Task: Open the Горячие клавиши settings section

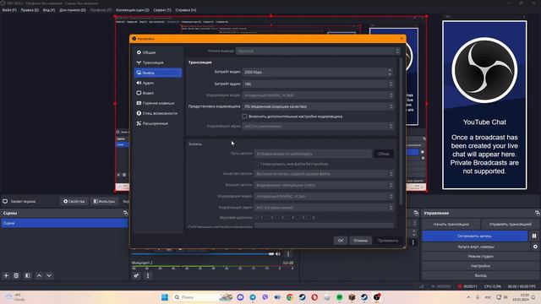Action: pos(158,103)
